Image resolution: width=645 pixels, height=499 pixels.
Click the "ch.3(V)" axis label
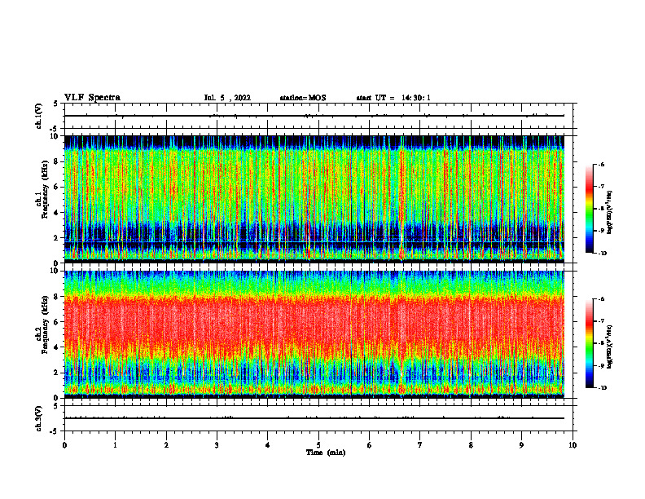pos(39,418)
